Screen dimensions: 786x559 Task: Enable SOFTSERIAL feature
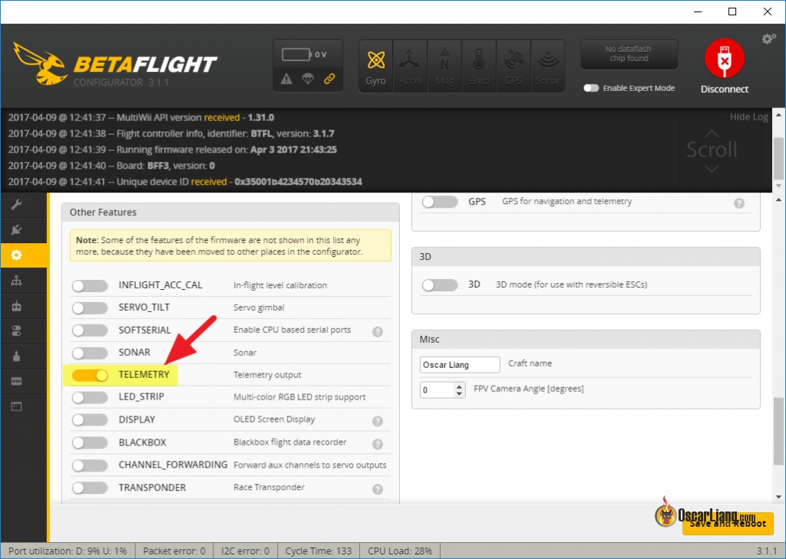tap(90, 330)
